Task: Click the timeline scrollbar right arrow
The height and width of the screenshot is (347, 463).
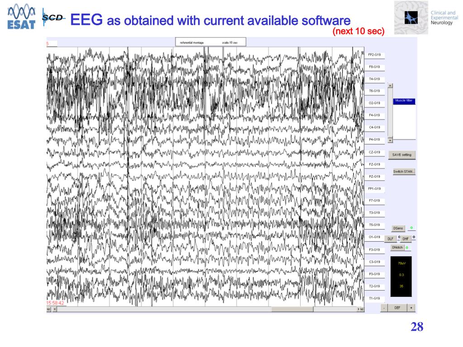Action: click(x=359, y=309)
